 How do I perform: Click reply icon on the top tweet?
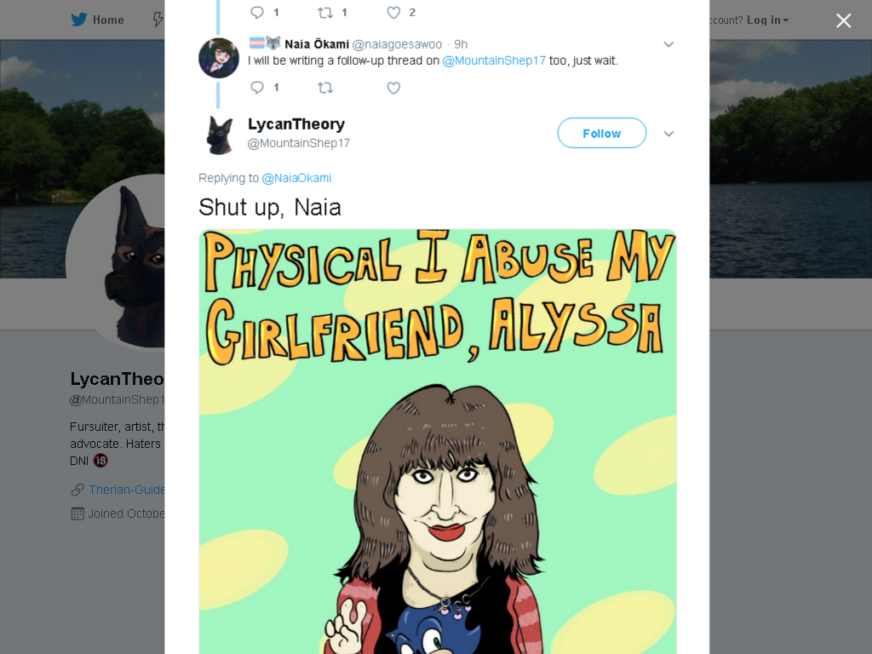point(257,12)
